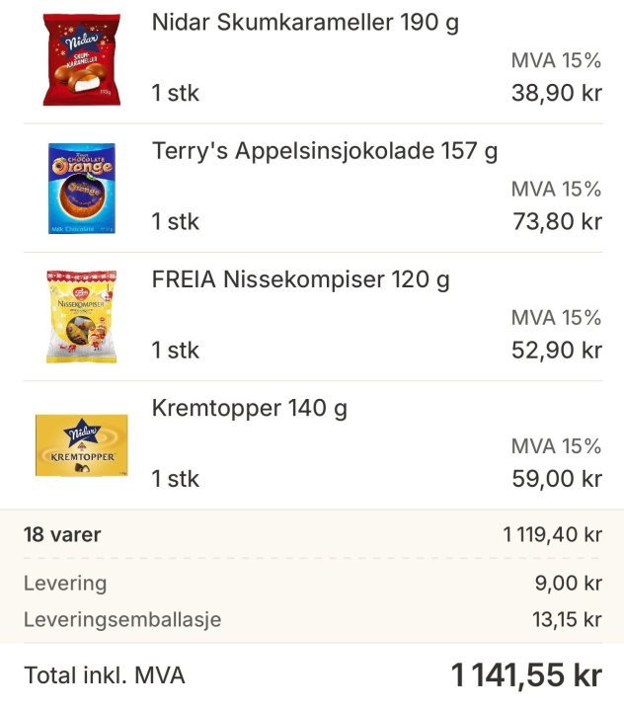
Task: Click Terry's Appelsinsjokolade 157 g product name
Action: [325, 152]
